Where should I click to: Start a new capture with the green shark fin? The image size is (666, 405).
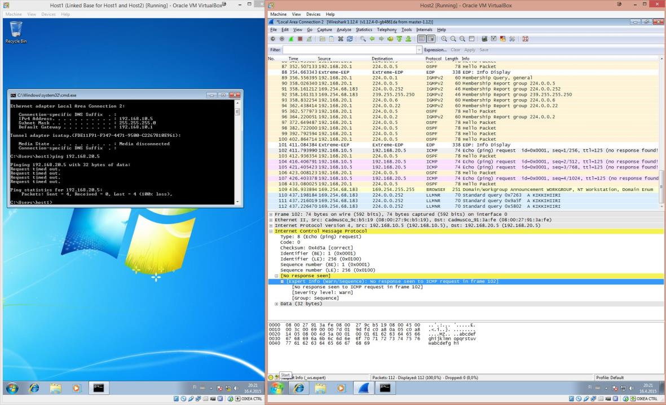pos(291,39)
